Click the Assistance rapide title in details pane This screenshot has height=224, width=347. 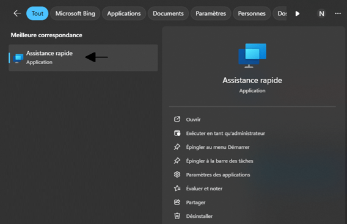tap(252, 81)
